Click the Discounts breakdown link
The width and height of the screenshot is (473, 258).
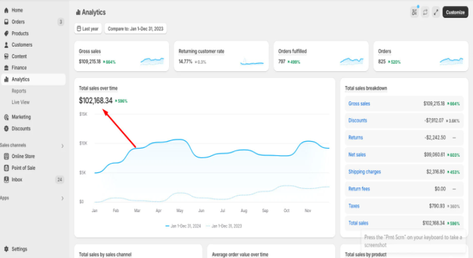coord(358,120)
